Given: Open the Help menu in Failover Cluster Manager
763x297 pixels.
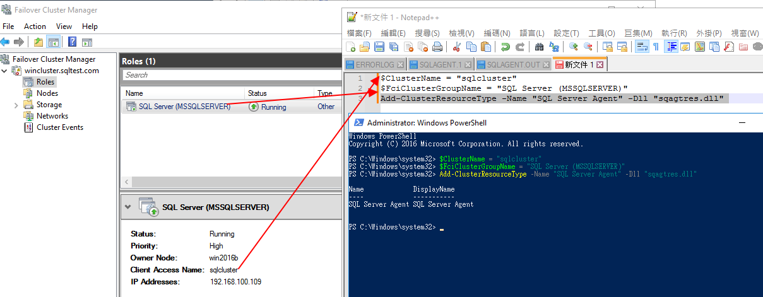Looking at the screenshot, I should (90, 26).
